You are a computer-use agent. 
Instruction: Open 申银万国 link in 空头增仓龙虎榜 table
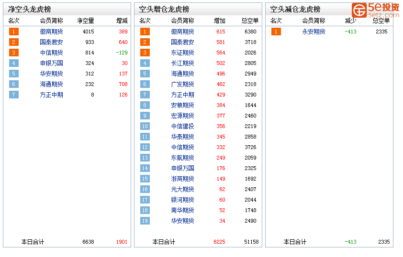(182, 168)
